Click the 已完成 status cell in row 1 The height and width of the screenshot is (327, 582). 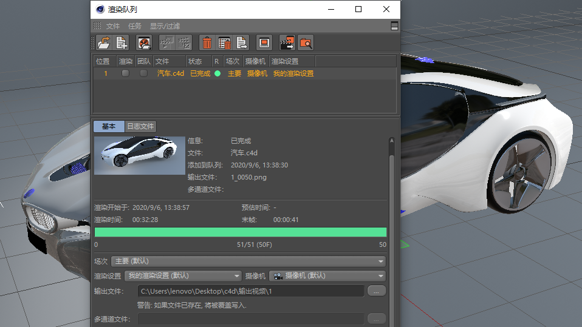click(200, 73)
